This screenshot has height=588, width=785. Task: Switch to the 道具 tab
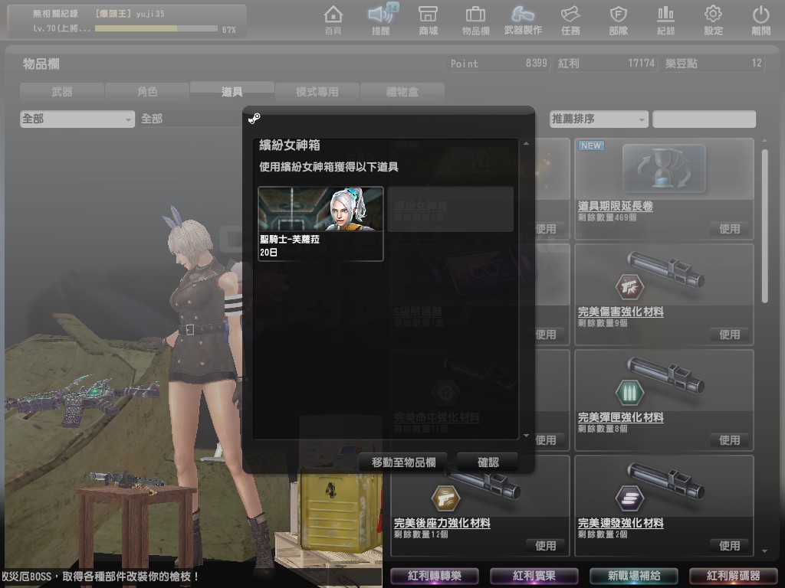[232, 91]
